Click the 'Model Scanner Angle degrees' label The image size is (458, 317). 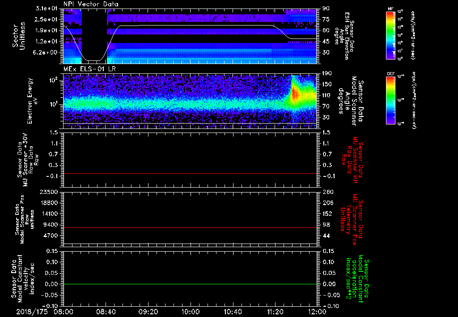[x=350, y=102]
